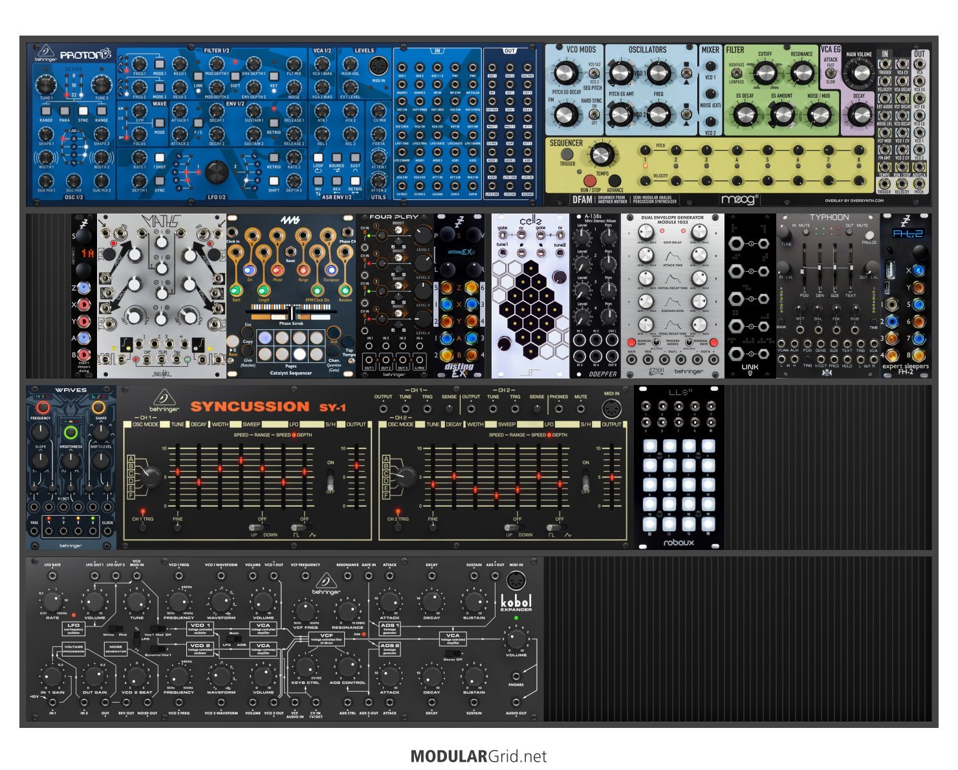Click the DFAM TRIGGER input jack at top

pyautogui.click(x=884, y=64)
